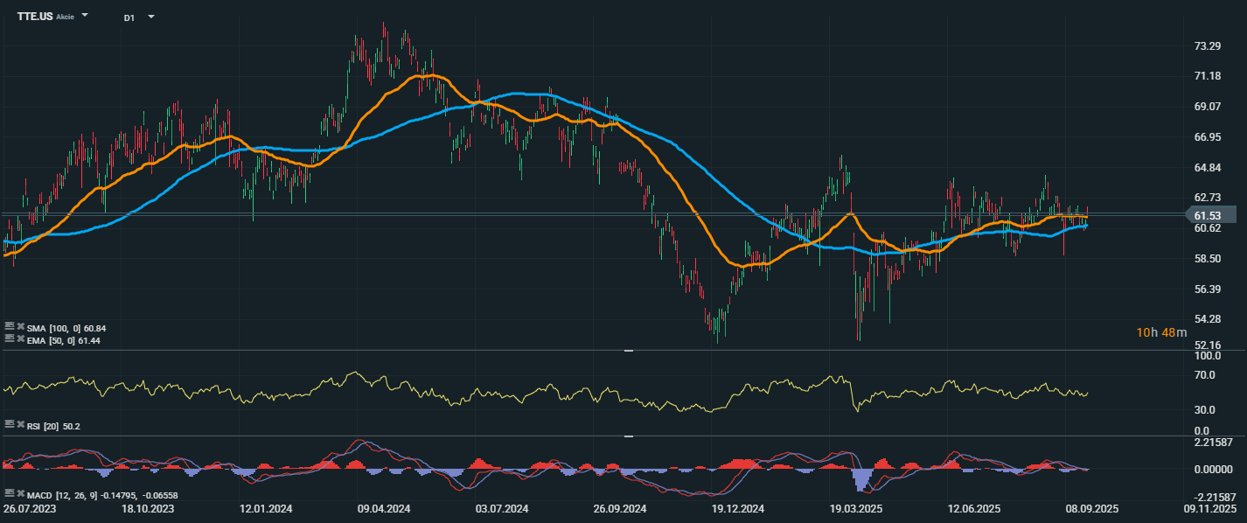Open the D1 timeframe dropdown arrow
This screenshot has width=1247, height=523.
pos(151,17)
